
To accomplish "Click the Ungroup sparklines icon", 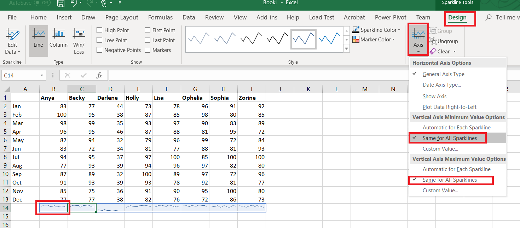I will pos(433,41).
